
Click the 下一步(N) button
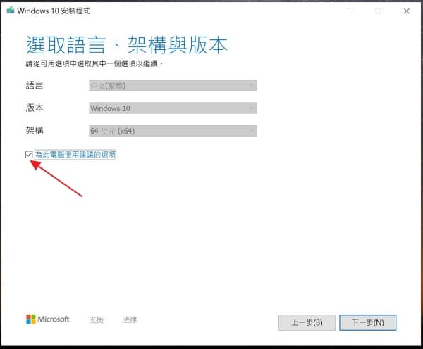[x=368, y=322]
